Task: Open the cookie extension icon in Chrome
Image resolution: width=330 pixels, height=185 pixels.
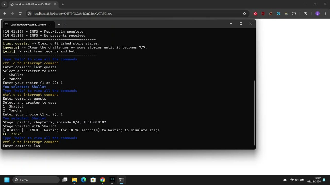Action: point(271,14)
